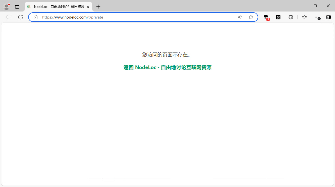Open the browser profile avatar

click(x=7, y=7)
